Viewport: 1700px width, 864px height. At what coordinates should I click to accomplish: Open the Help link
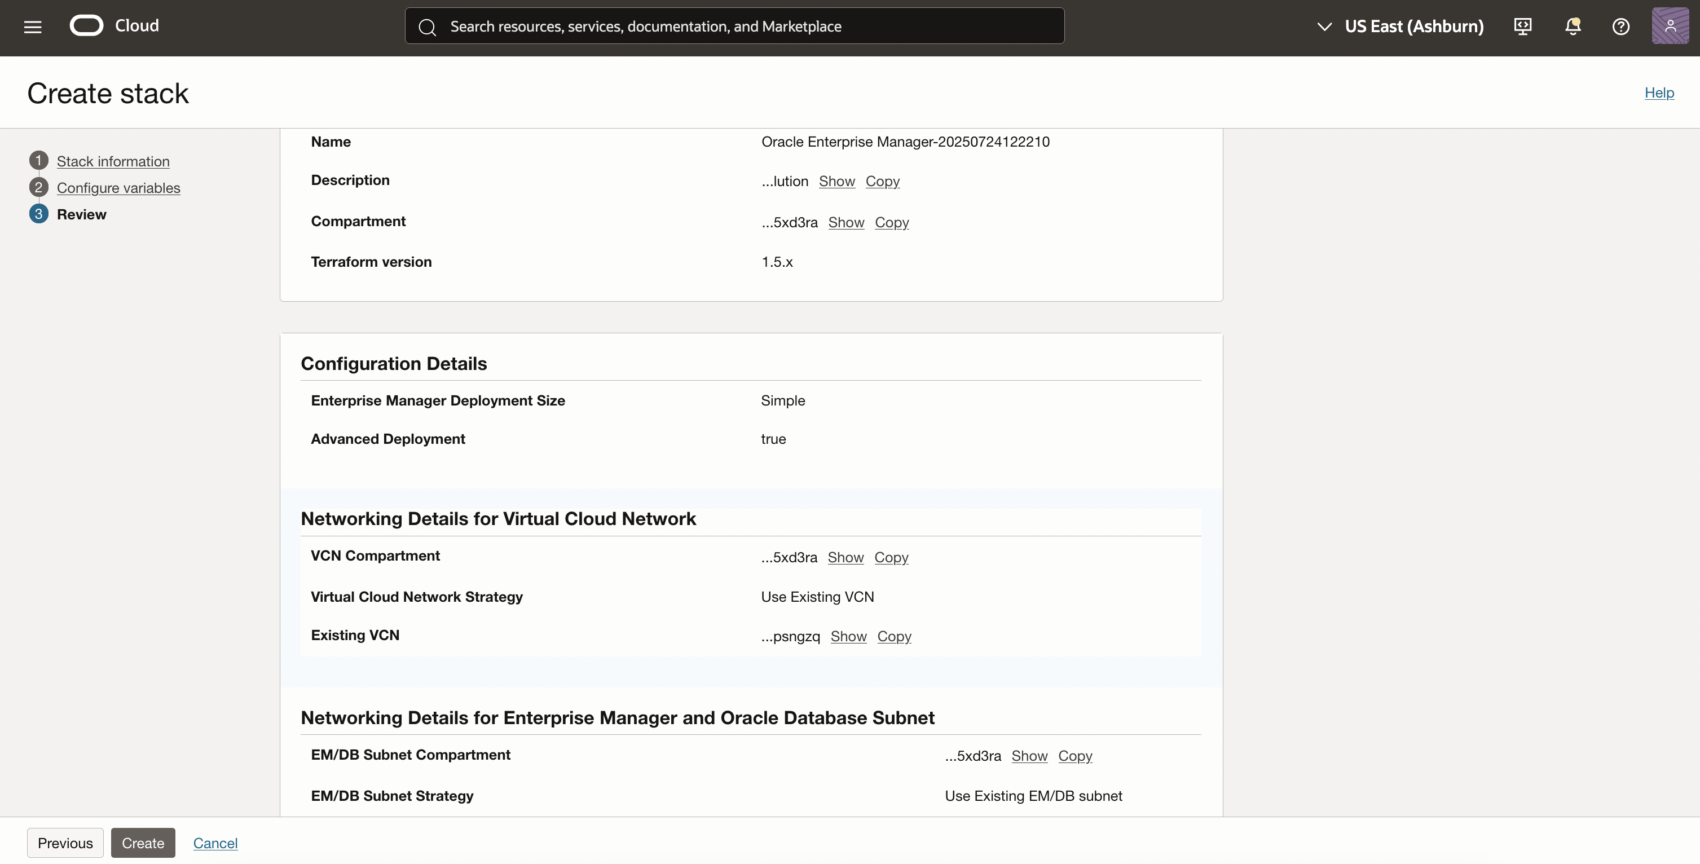point(1658,92)
